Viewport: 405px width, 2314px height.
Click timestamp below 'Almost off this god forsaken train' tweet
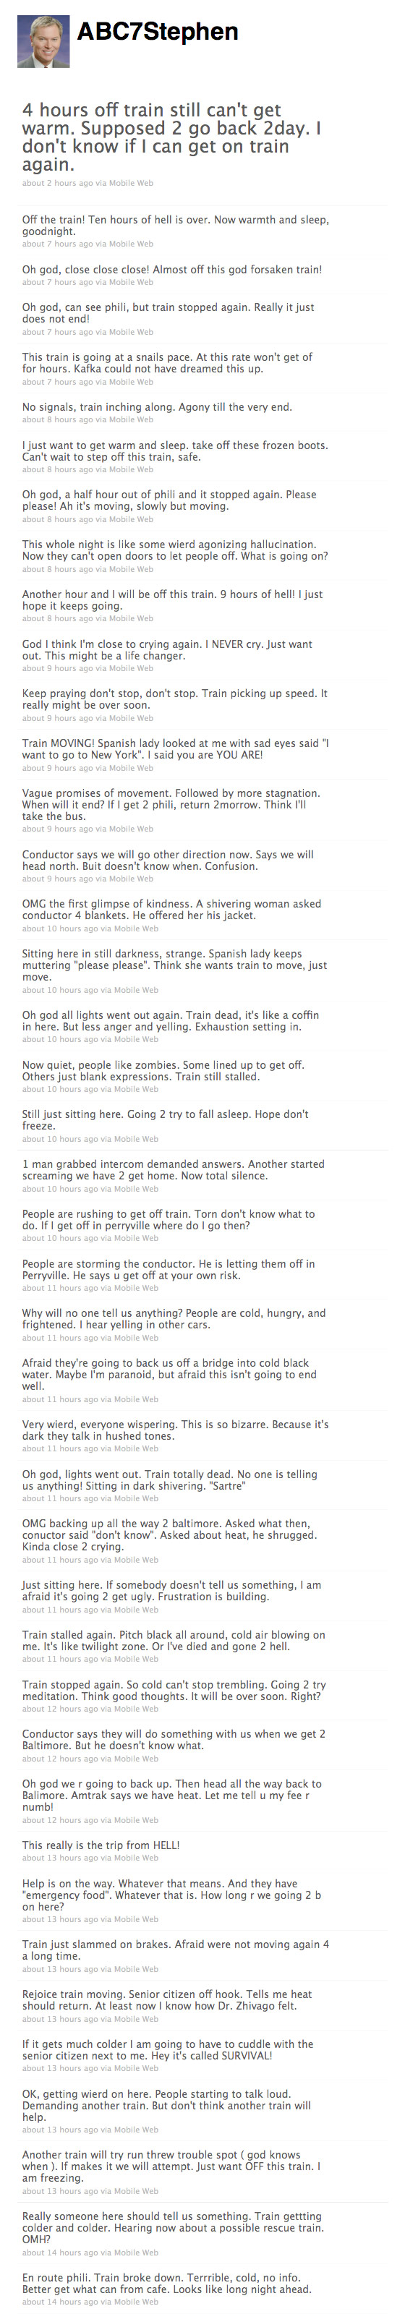click(57, 282)
